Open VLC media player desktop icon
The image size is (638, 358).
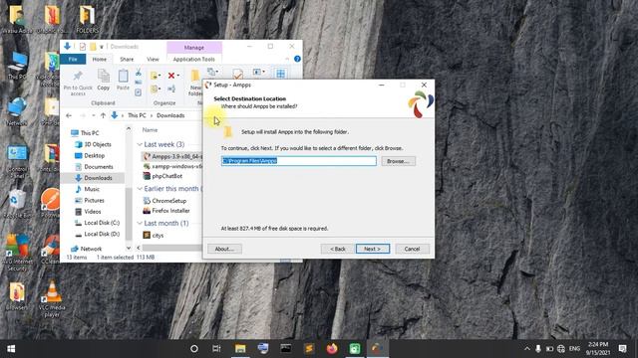point(52,298)
